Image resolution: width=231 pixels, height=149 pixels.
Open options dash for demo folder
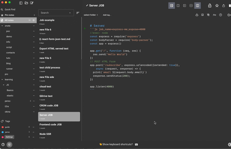34,37
